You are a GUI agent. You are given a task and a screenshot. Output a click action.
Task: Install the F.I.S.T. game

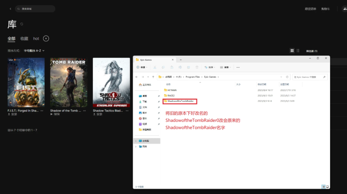point(13,114)
